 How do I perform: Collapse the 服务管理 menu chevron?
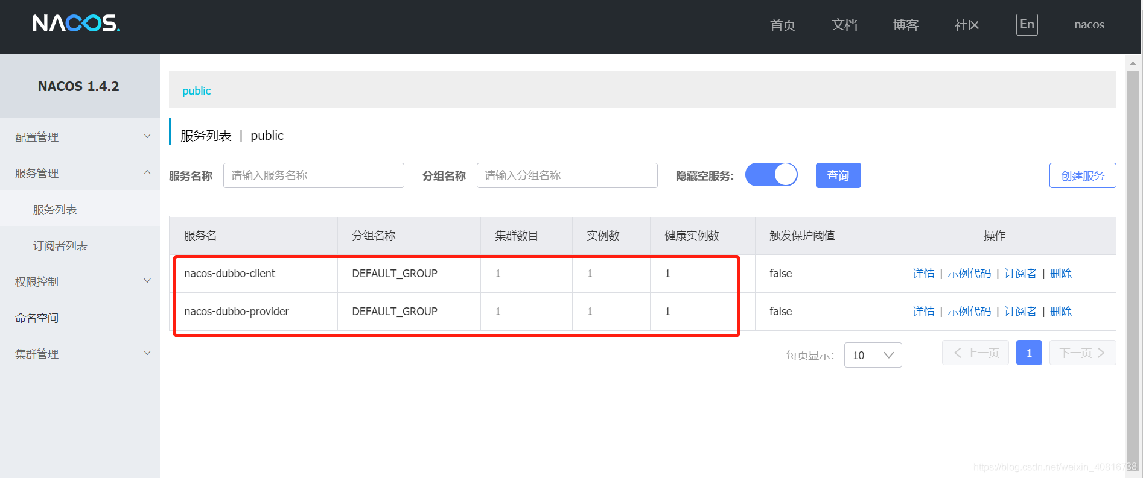click(x=147, y=172)
